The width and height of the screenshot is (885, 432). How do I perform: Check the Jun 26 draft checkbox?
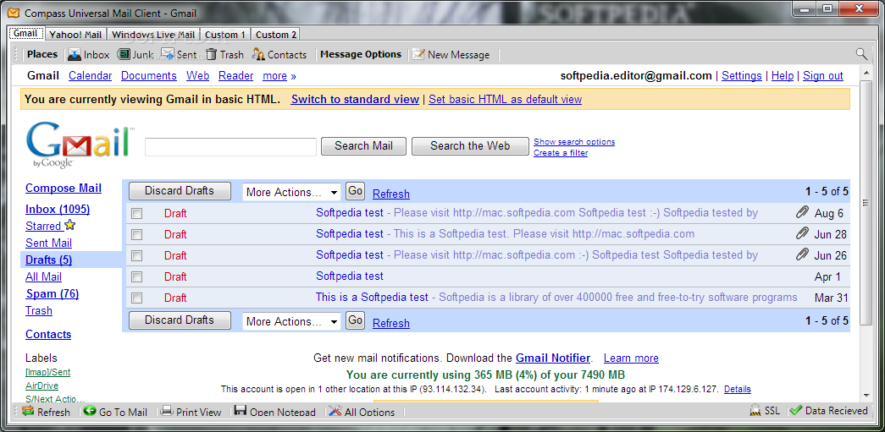pyautogui.click(x=136, y=255)
